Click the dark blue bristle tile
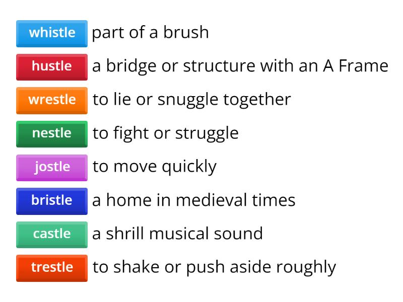Image resolution: width=403 pixels, height=302 pixels. pyautogui.click(x=52, y=200)
